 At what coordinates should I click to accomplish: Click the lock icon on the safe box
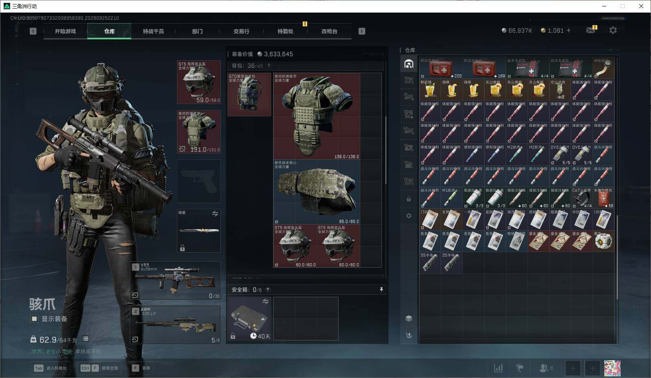[233, 336]
